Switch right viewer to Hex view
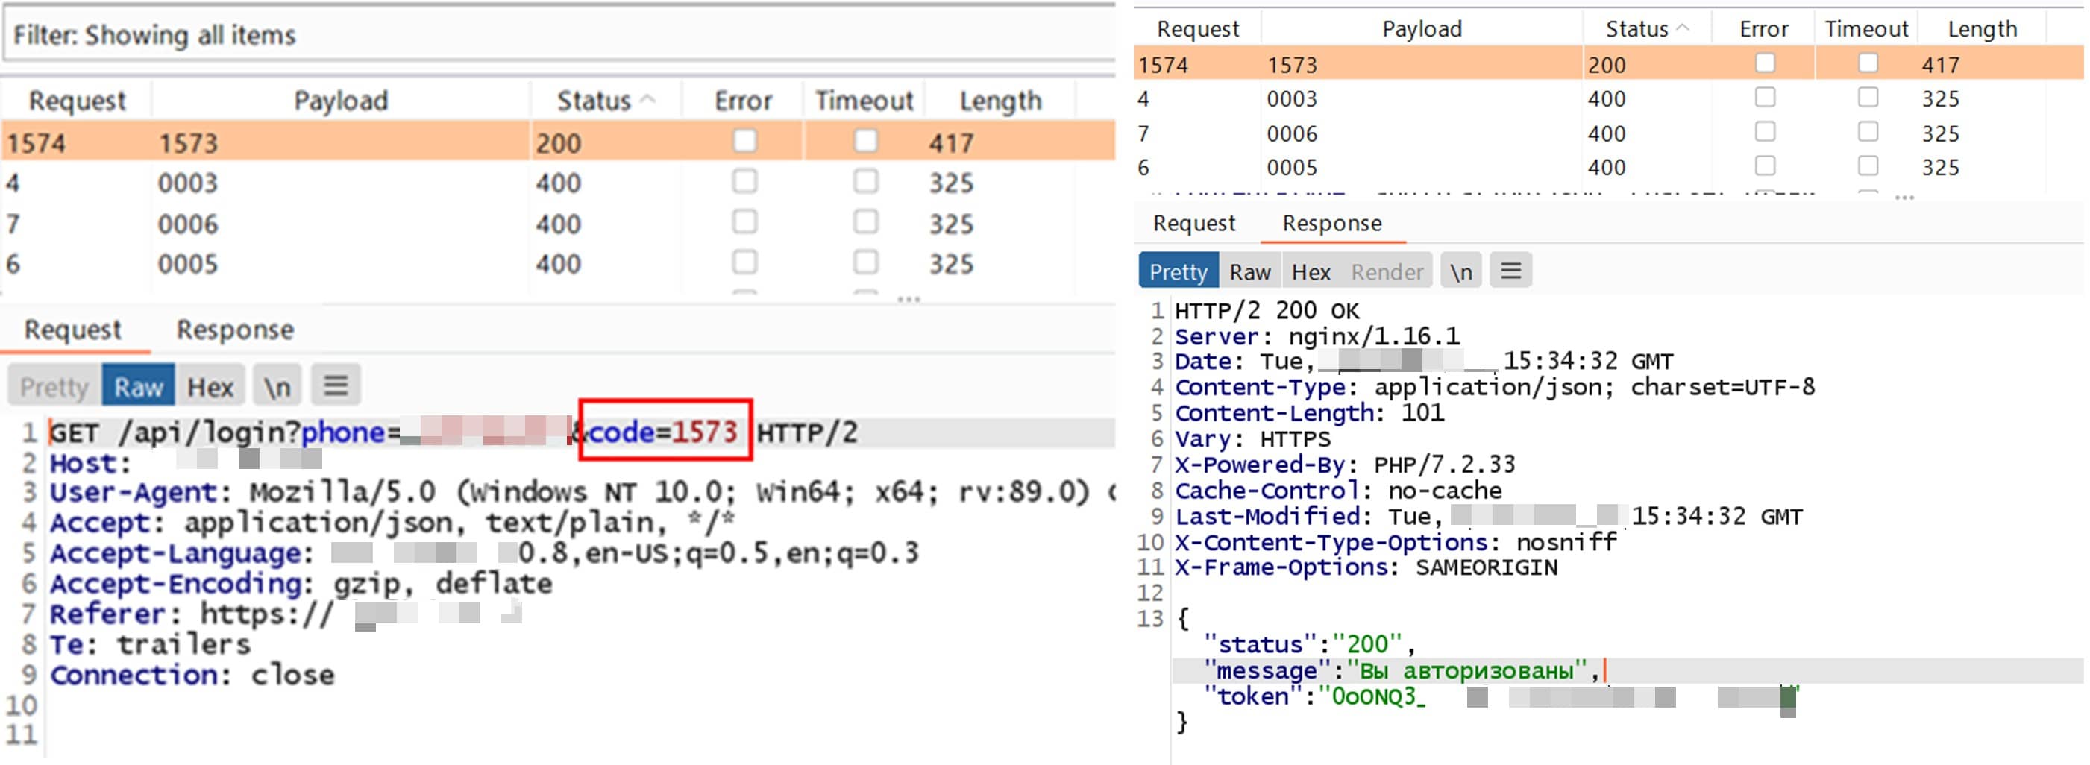The image size is (2090, 765). (x=1311, y=271)
